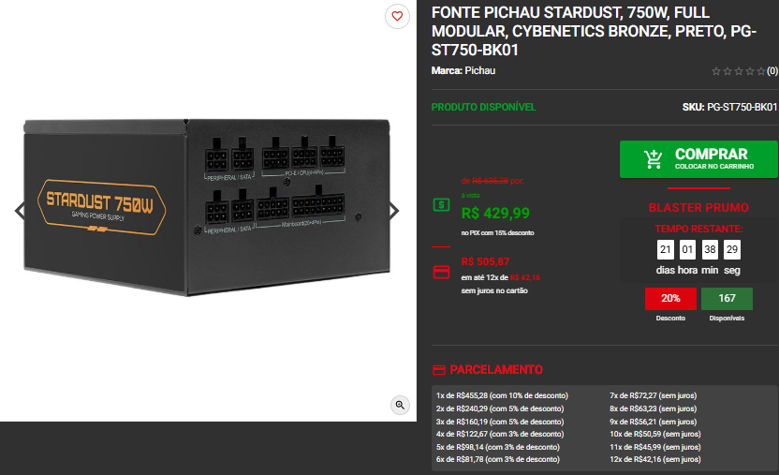
Task: Click 1x de R$455,28 installment row
Action: pyautogui.click(x=502, y=395)
